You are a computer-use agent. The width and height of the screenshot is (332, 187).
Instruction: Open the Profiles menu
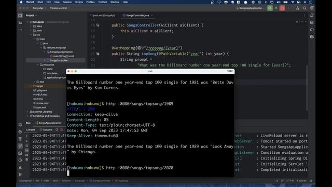(90, 2)
